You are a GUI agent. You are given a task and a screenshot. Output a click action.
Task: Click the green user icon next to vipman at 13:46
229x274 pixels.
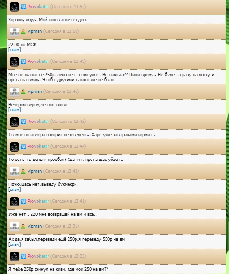[23, 92]
